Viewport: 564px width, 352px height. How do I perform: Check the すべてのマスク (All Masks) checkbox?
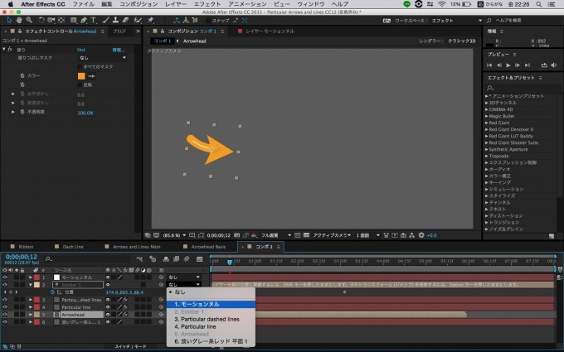pos(80,66)
